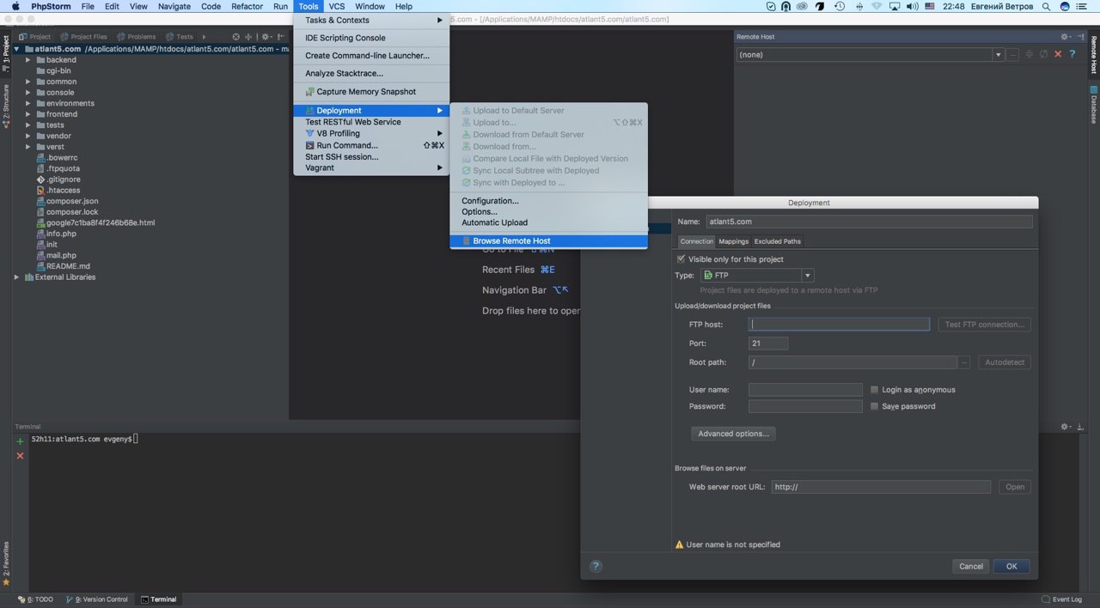Open Terminal panel gear settings
Viewport: 1100px width, 608px height.
[1066, 427]
